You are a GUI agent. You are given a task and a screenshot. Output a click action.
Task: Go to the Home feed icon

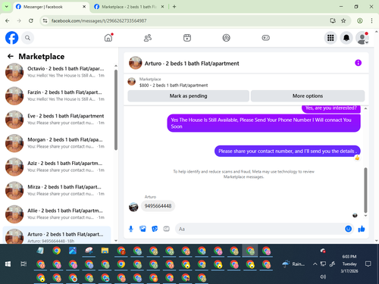[x=108, y=38]
